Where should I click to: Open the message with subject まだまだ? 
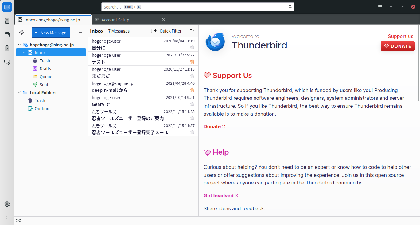tap(143, 73)
